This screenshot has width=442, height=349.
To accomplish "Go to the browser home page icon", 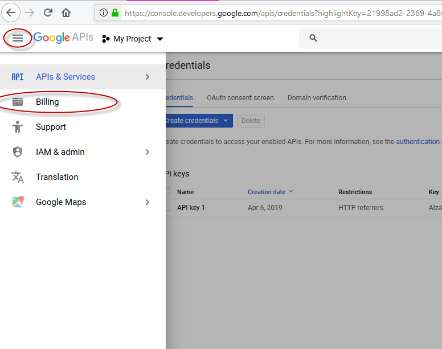I will [66, 13].
